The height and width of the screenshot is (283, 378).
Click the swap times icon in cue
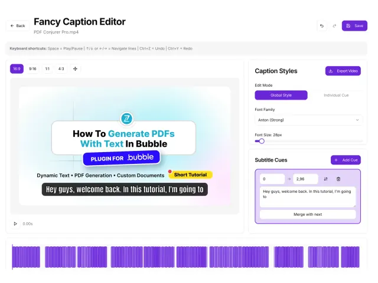click(x=325, y=179)
